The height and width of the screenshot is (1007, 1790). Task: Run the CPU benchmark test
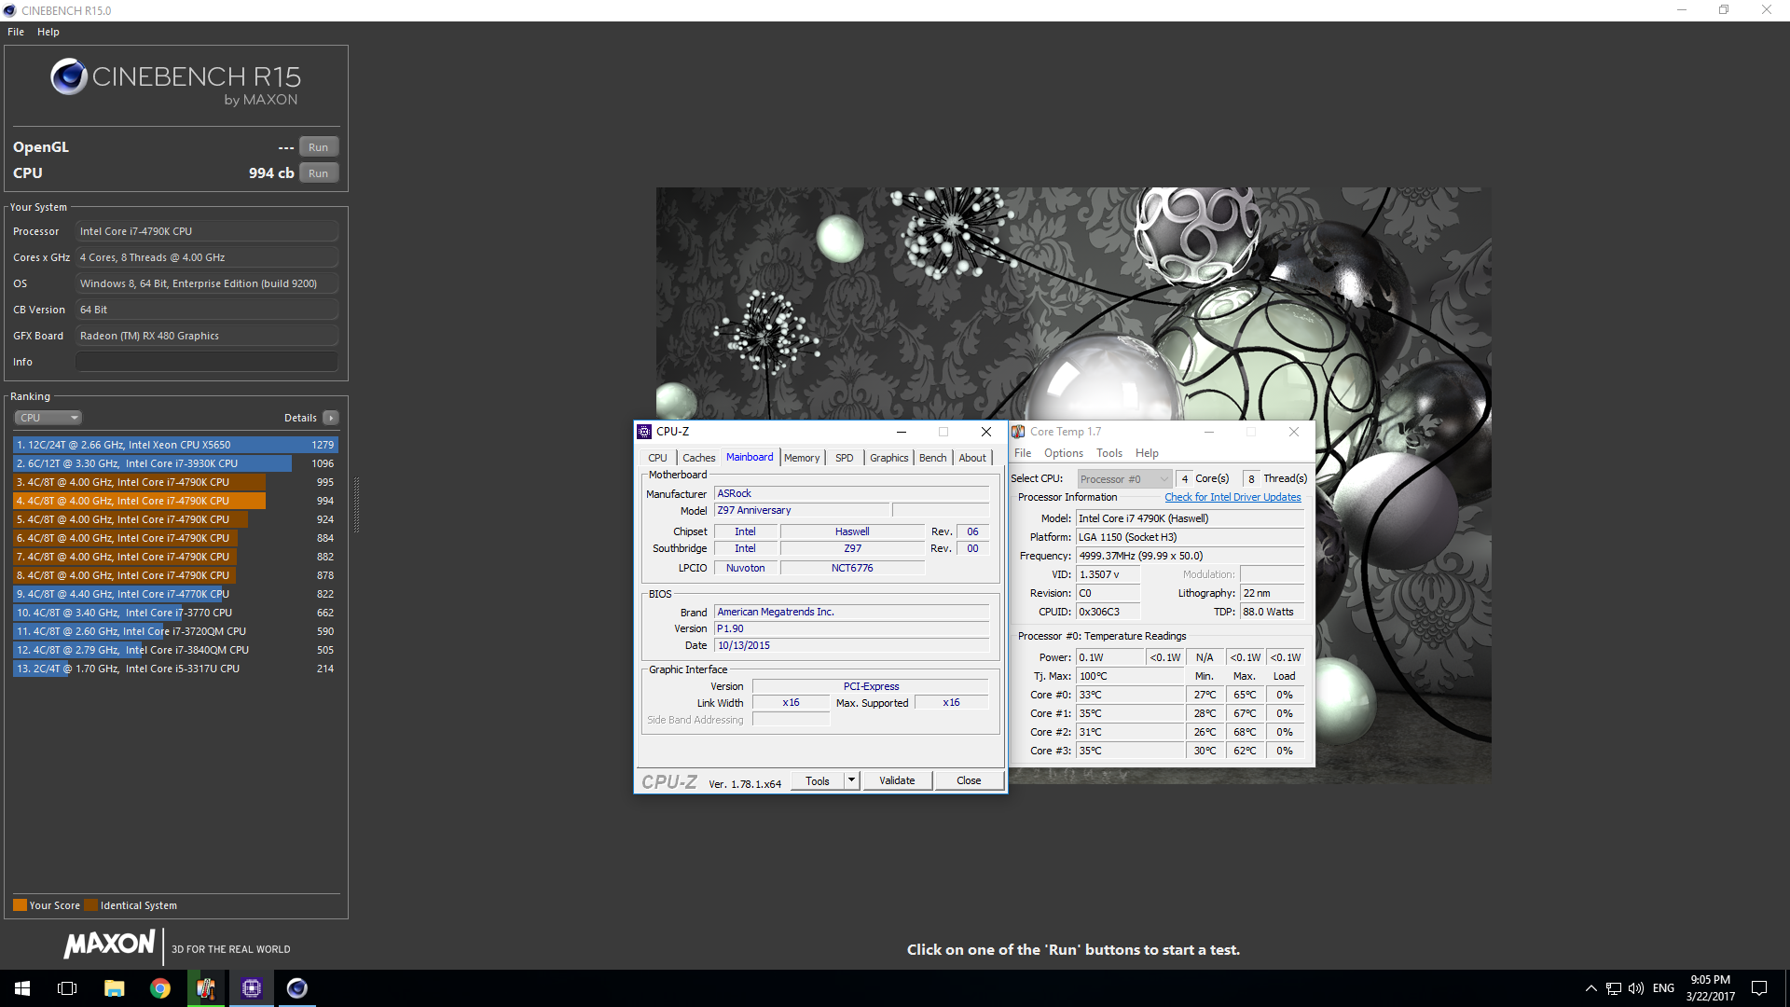click(318, 173)
